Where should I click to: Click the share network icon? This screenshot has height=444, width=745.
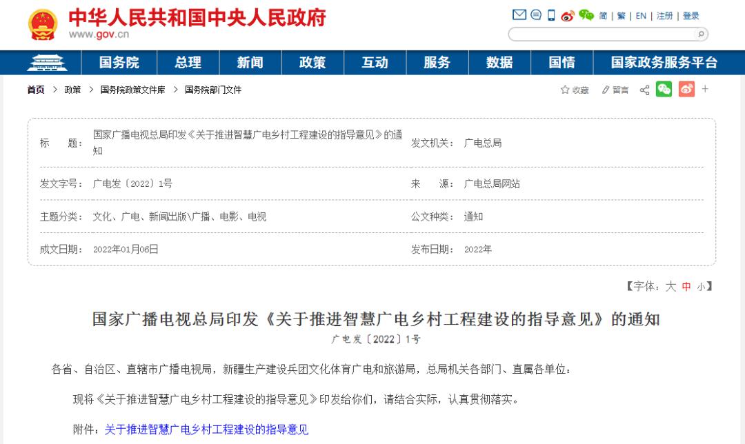coord(644,90)
